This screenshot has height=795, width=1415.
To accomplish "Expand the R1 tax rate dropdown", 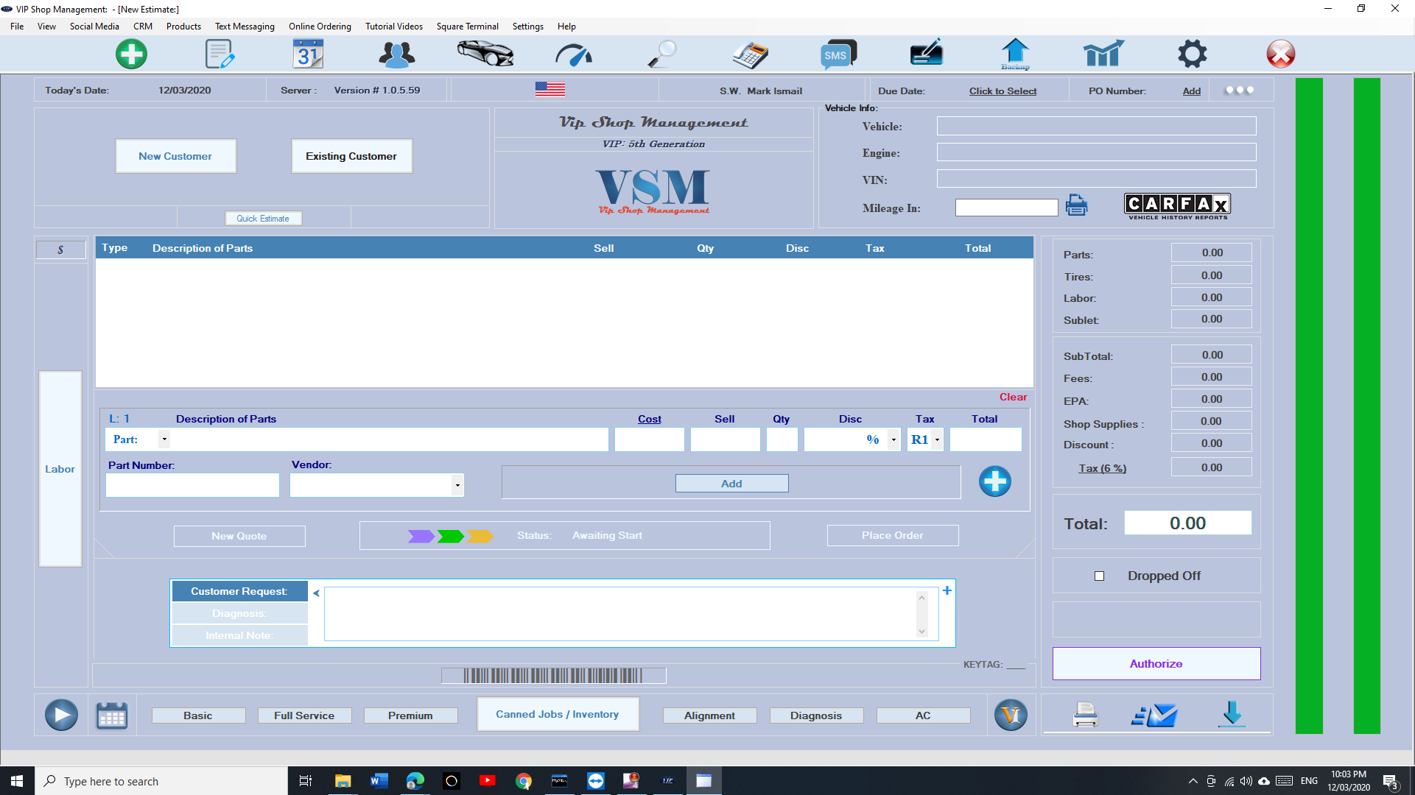I will coord(937,439).
